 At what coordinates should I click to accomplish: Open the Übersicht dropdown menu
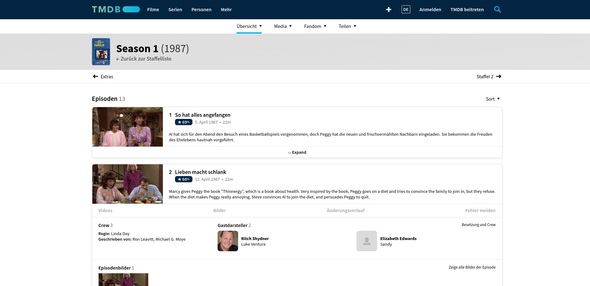(249, 26)
